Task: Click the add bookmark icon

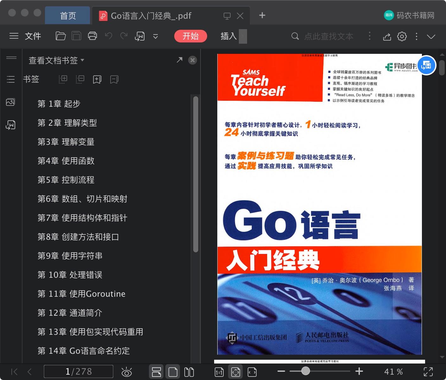Action: coord(97,79)
